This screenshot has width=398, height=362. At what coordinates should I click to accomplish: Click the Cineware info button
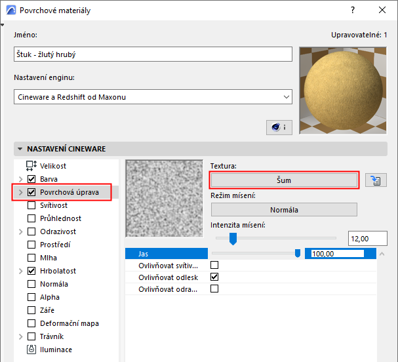pyautogui.click(x=279, y=127)
